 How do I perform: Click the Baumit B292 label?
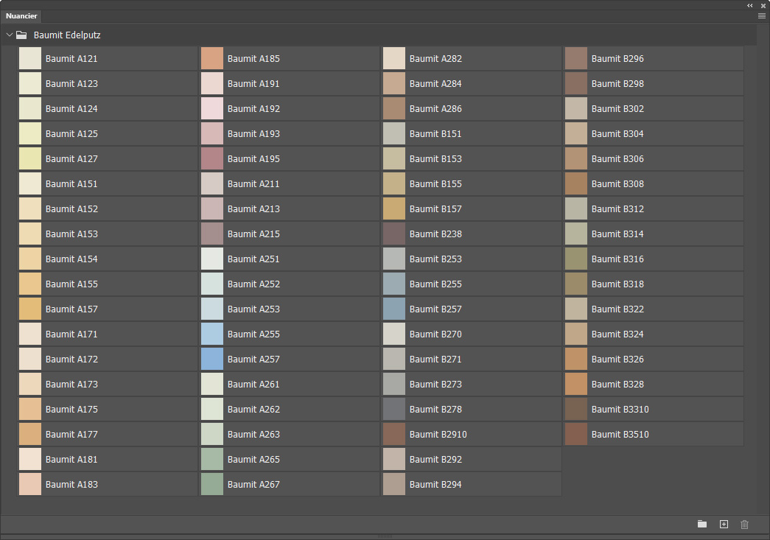click(435, 459)
